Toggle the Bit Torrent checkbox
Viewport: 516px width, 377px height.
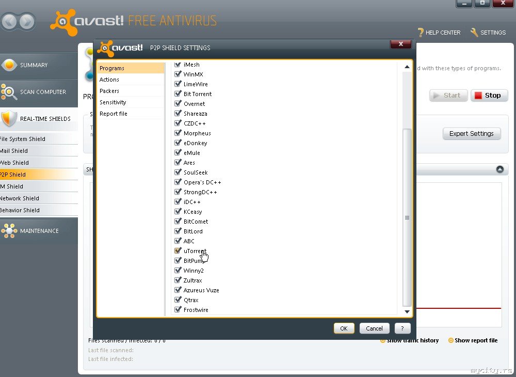[x=178, y=94]
